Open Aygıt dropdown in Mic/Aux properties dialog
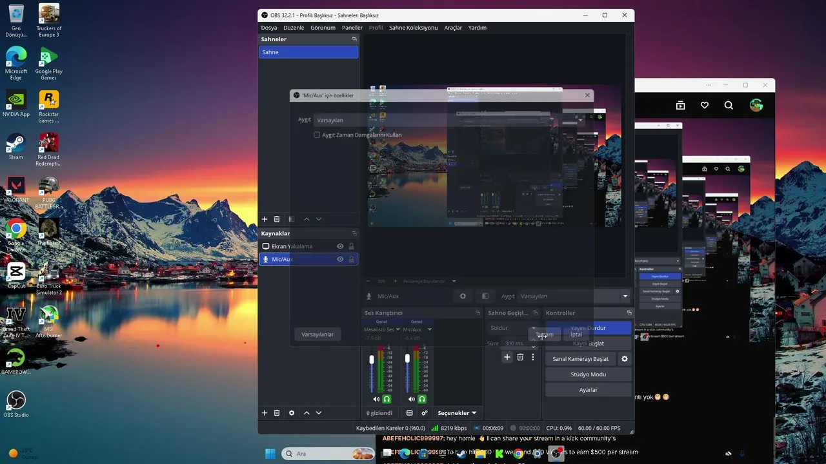Image resolution: width=826 pixels, height=464 pixels. pyautogui.click(x=450, y=120)
